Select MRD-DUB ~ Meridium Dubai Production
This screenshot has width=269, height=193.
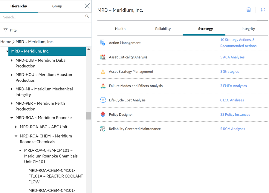[x=41, y=63]
